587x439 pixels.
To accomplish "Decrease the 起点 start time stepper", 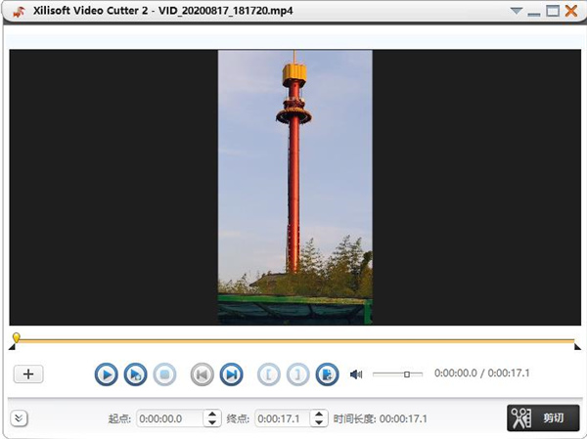I will click(212, 423).
